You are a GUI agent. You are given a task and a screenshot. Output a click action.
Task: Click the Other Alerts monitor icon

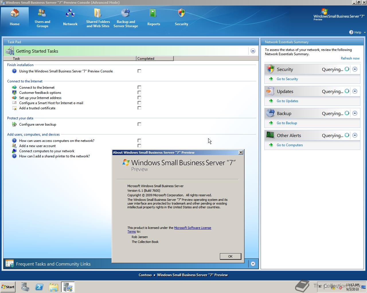point(270,135)
